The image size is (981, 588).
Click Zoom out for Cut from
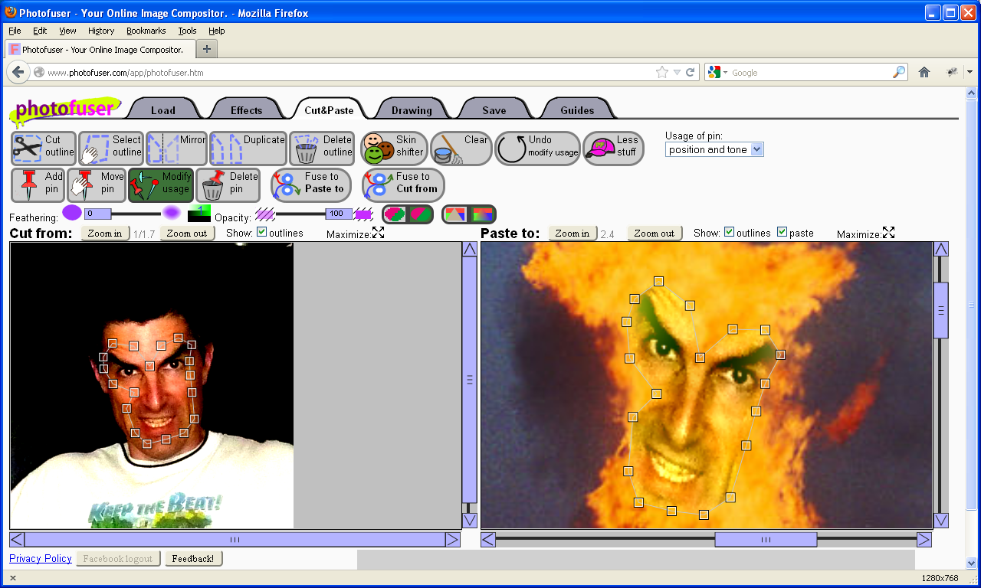tap(187, 233)
